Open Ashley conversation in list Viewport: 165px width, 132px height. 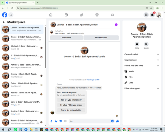tap(22, 66)
